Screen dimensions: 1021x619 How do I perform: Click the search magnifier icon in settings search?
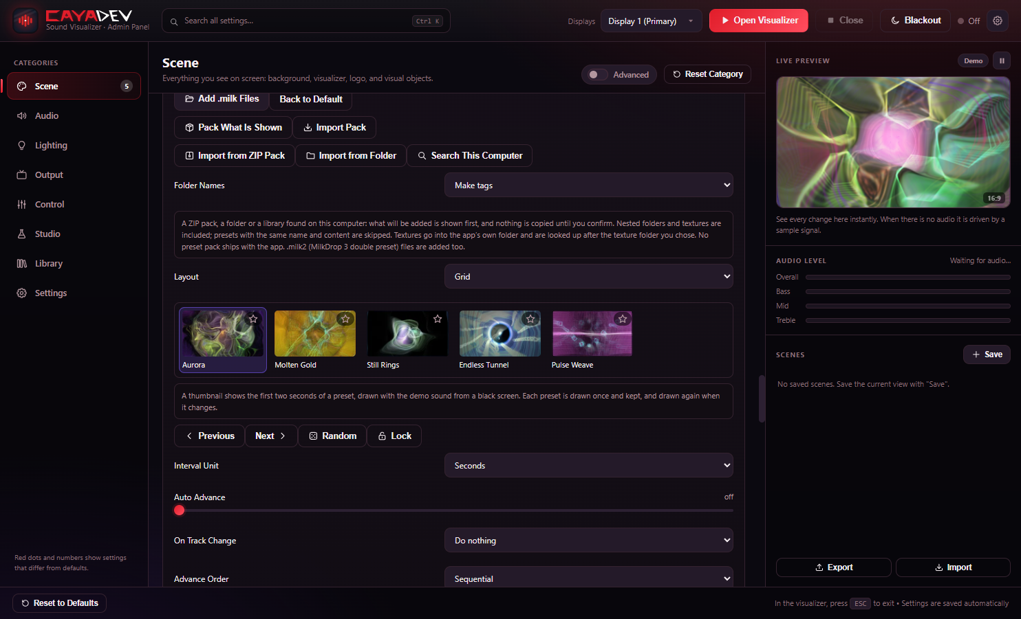tap(174, 21)
